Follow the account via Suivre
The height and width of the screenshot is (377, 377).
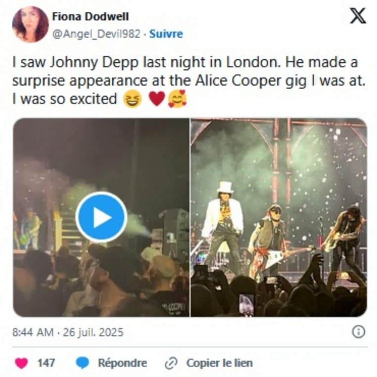[166, 34]
